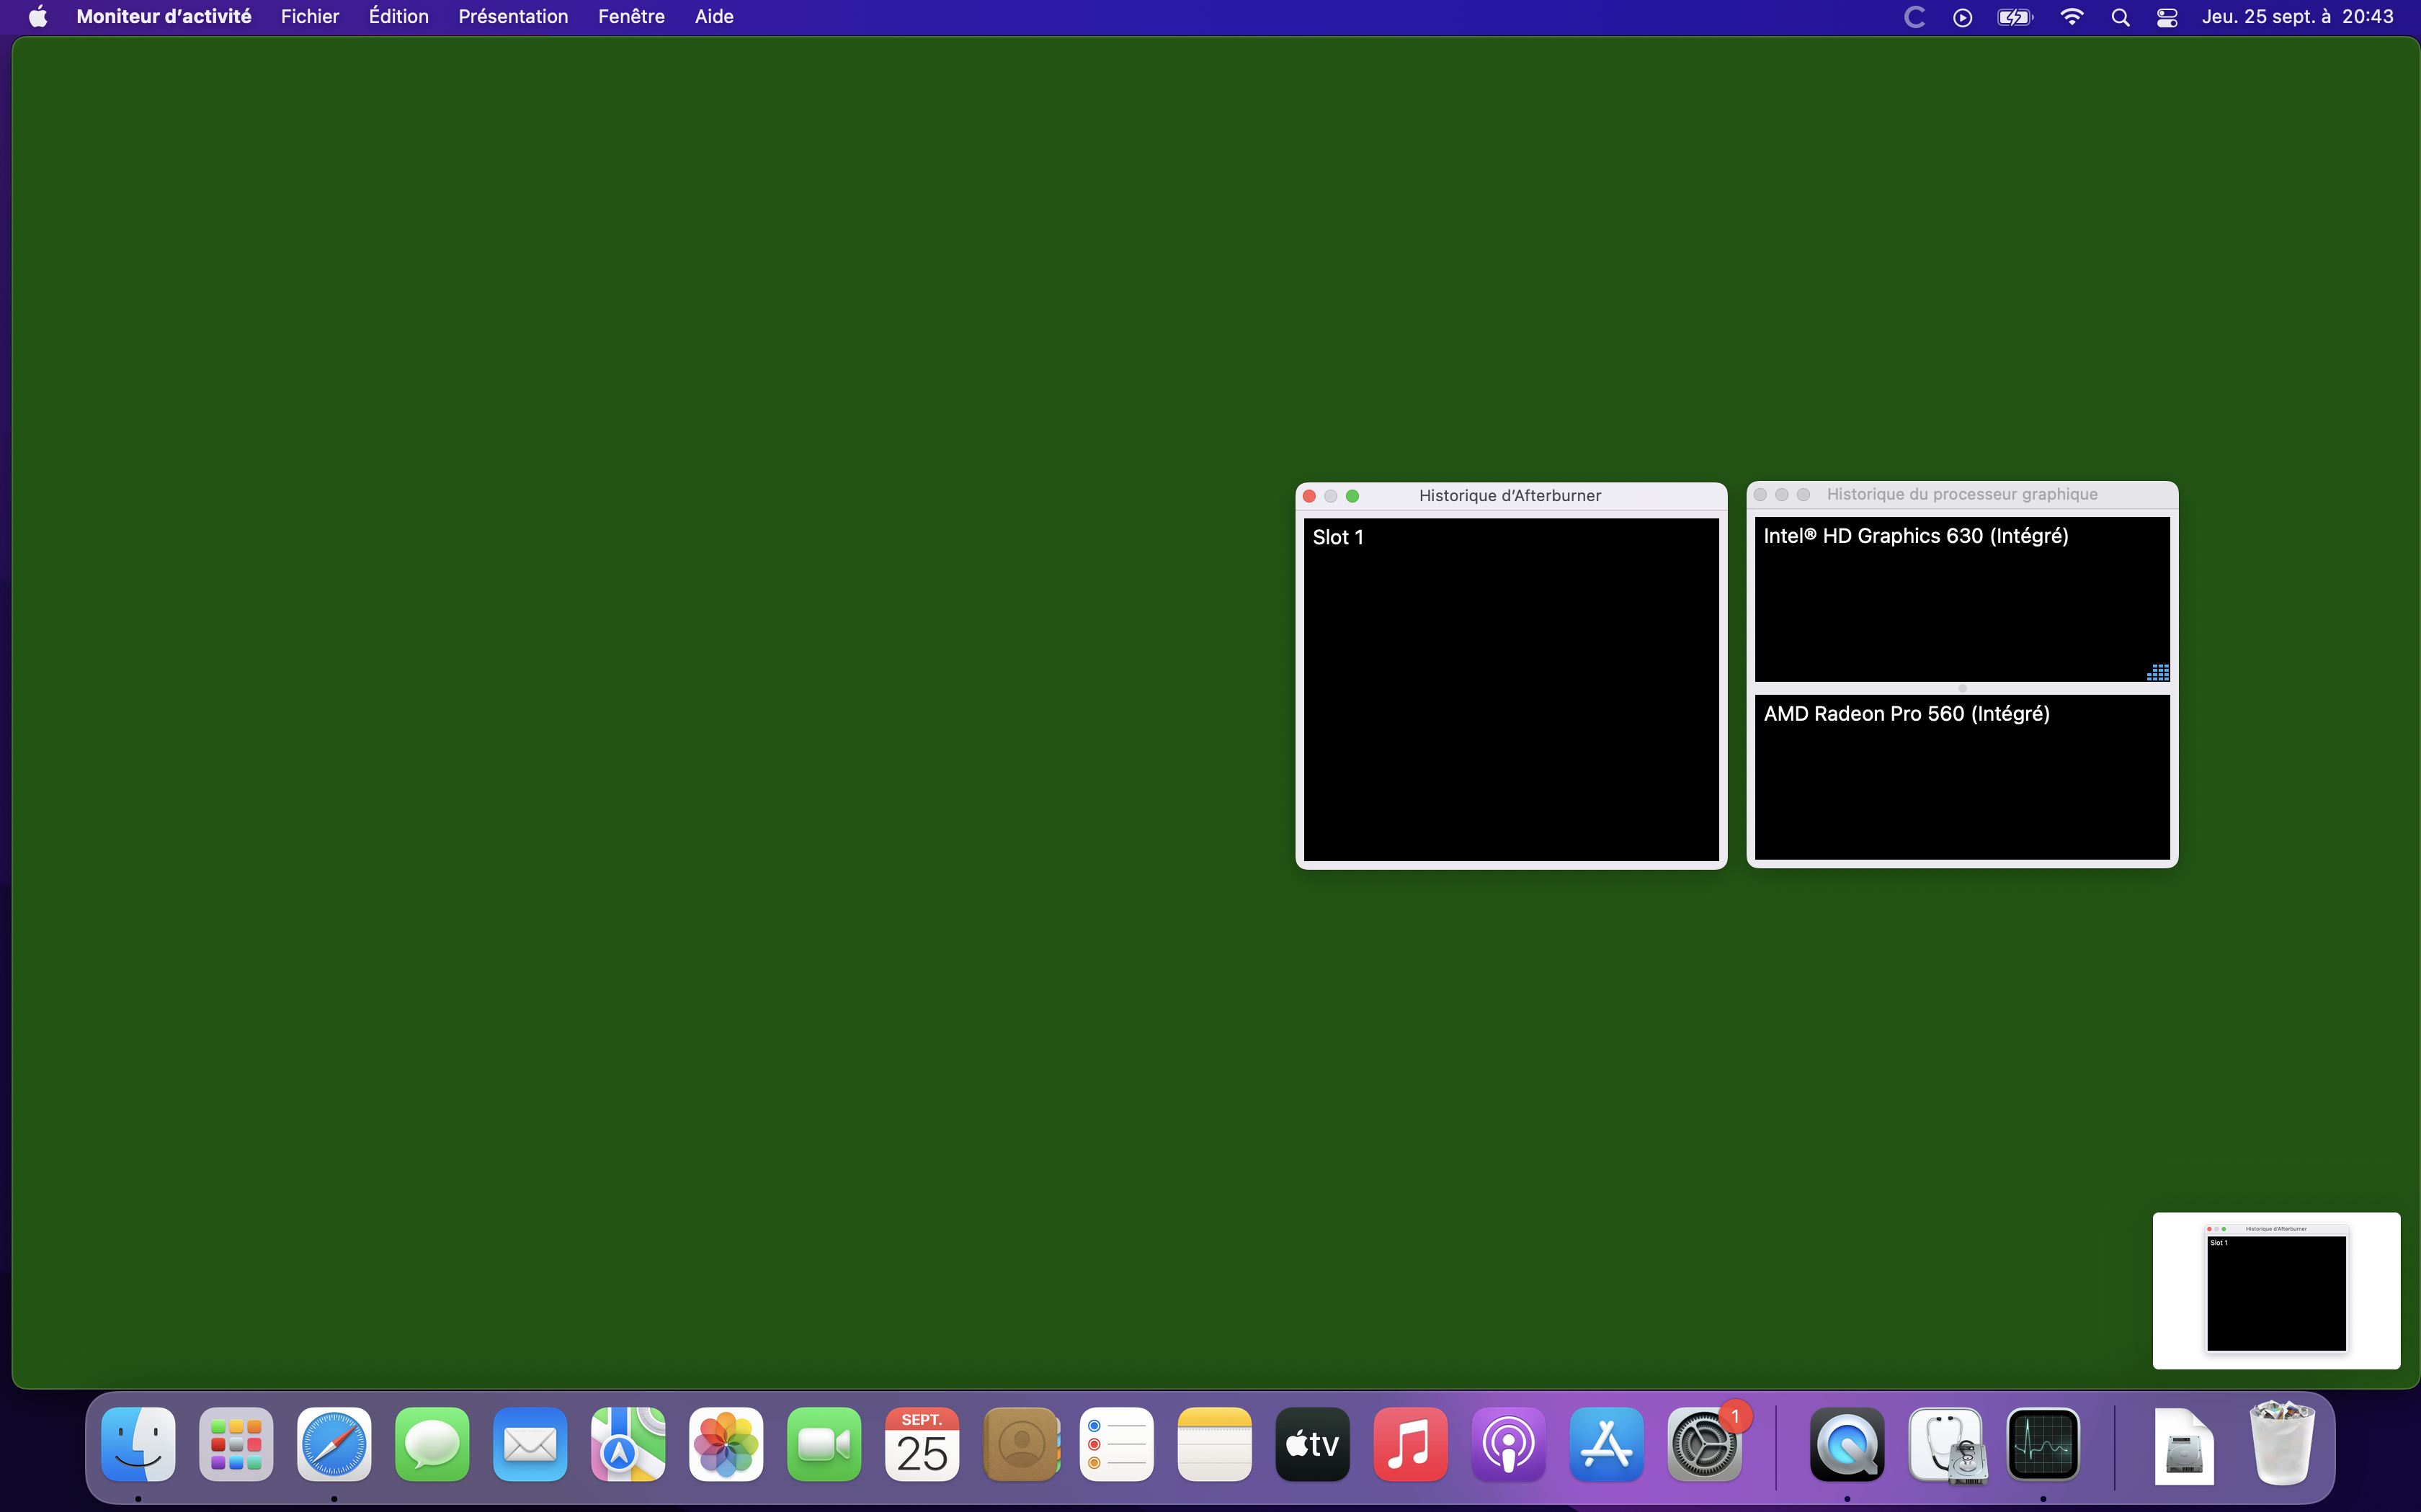Expand the Aide menu
Screen dimensions: 2421x1512
click(x=713, y=17)
